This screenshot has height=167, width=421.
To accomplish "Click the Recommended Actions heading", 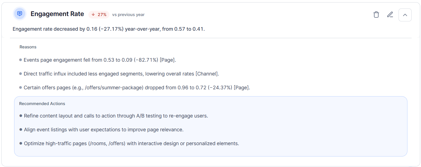I will pos(42,104).
